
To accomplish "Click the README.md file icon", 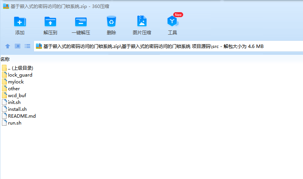I will (x=5, y=116).
